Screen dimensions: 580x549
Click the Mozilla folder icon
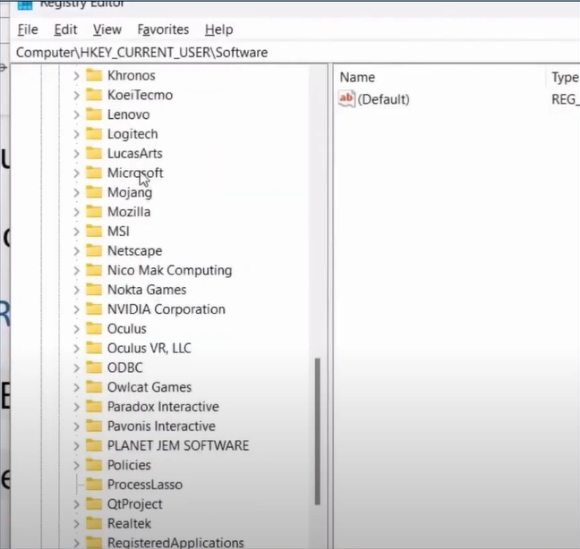point(94,211)
